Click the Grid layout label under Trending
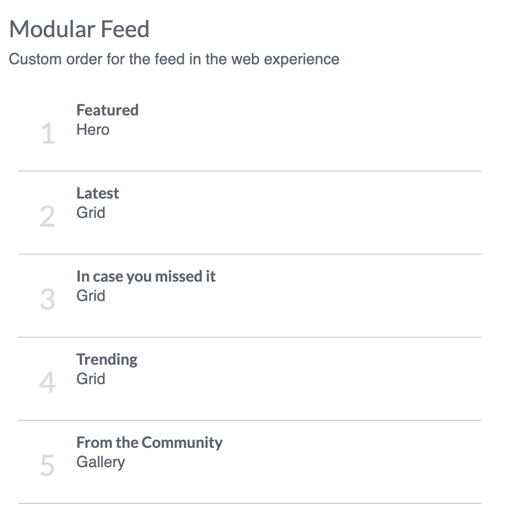The width and height of the screenshot is (521, 515). pyautogui.click(x=91, y=379)
